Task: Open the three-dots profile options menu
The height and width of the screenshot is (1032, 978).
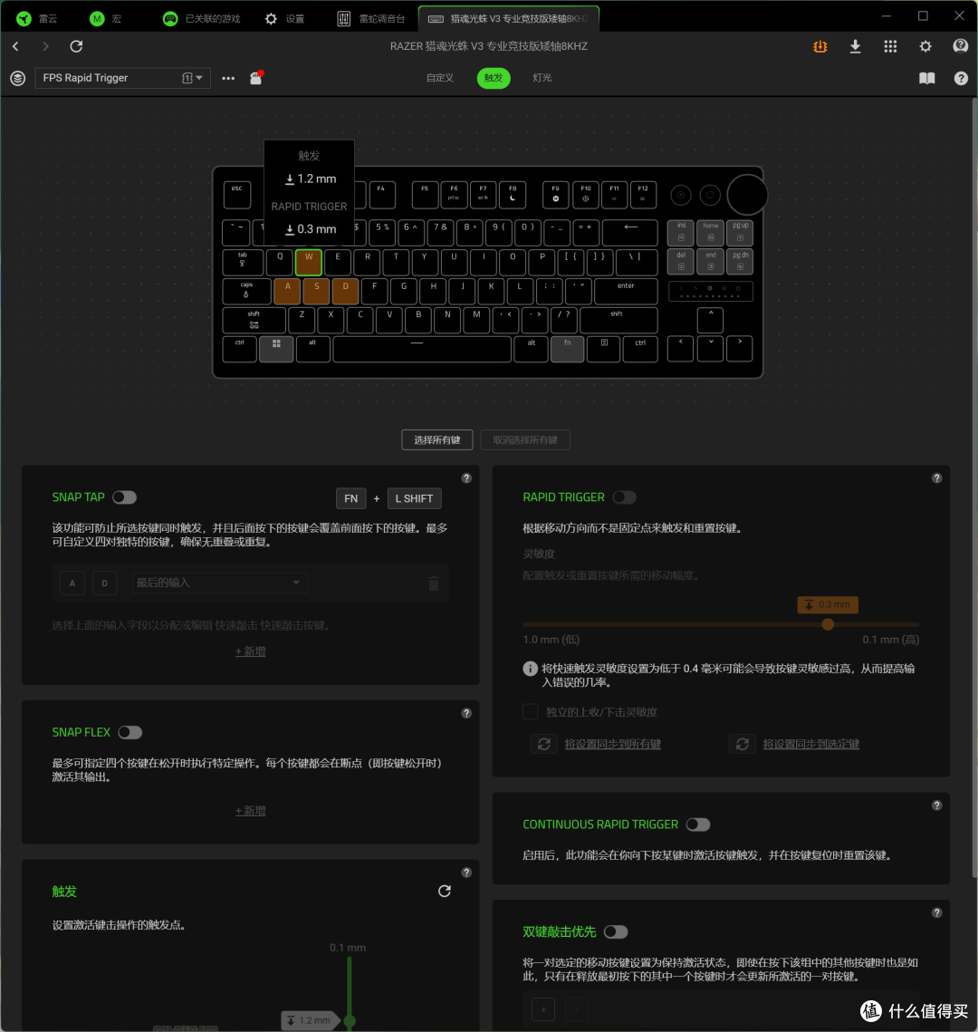Action: pyautogui.click(x=227, y=78)
